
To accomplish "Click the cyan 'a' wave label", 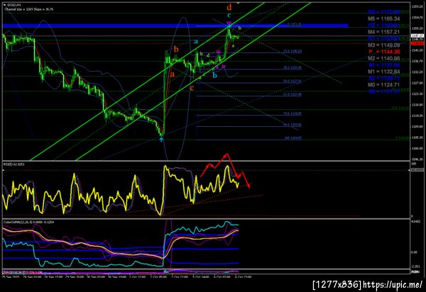I will click(x=196, y=42).
